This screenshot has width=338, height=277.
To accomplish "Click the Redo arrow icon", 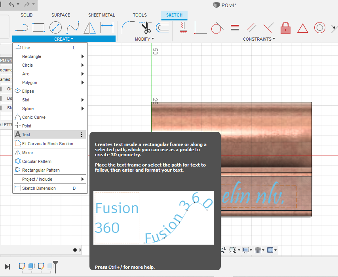I will pyautogui.click(x=27, y=4).
